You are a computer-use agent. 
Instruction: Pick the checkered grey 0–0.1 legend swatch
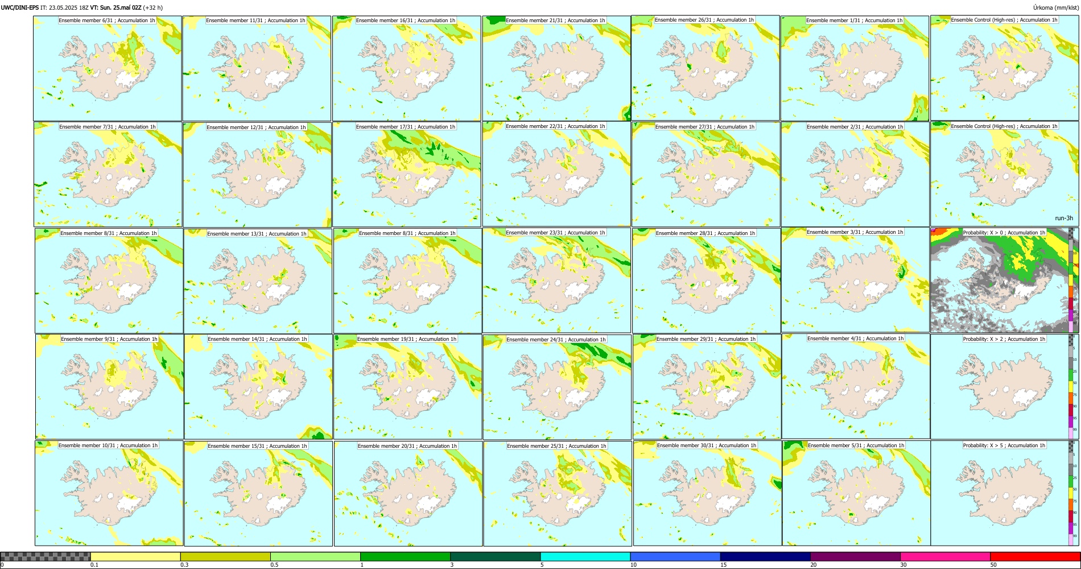pos(46,556)
